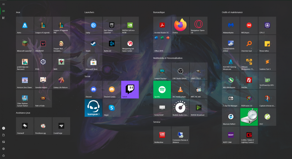
Task: Launch the Twitch tile
Action: pyautogui.click(x=130, y=89)
